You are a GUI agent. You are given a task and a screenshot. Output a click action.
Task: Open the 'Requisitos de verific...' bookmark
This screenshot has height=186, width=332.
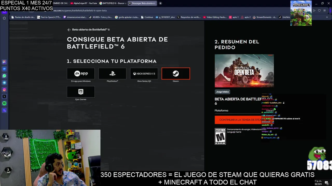[189, 17]
